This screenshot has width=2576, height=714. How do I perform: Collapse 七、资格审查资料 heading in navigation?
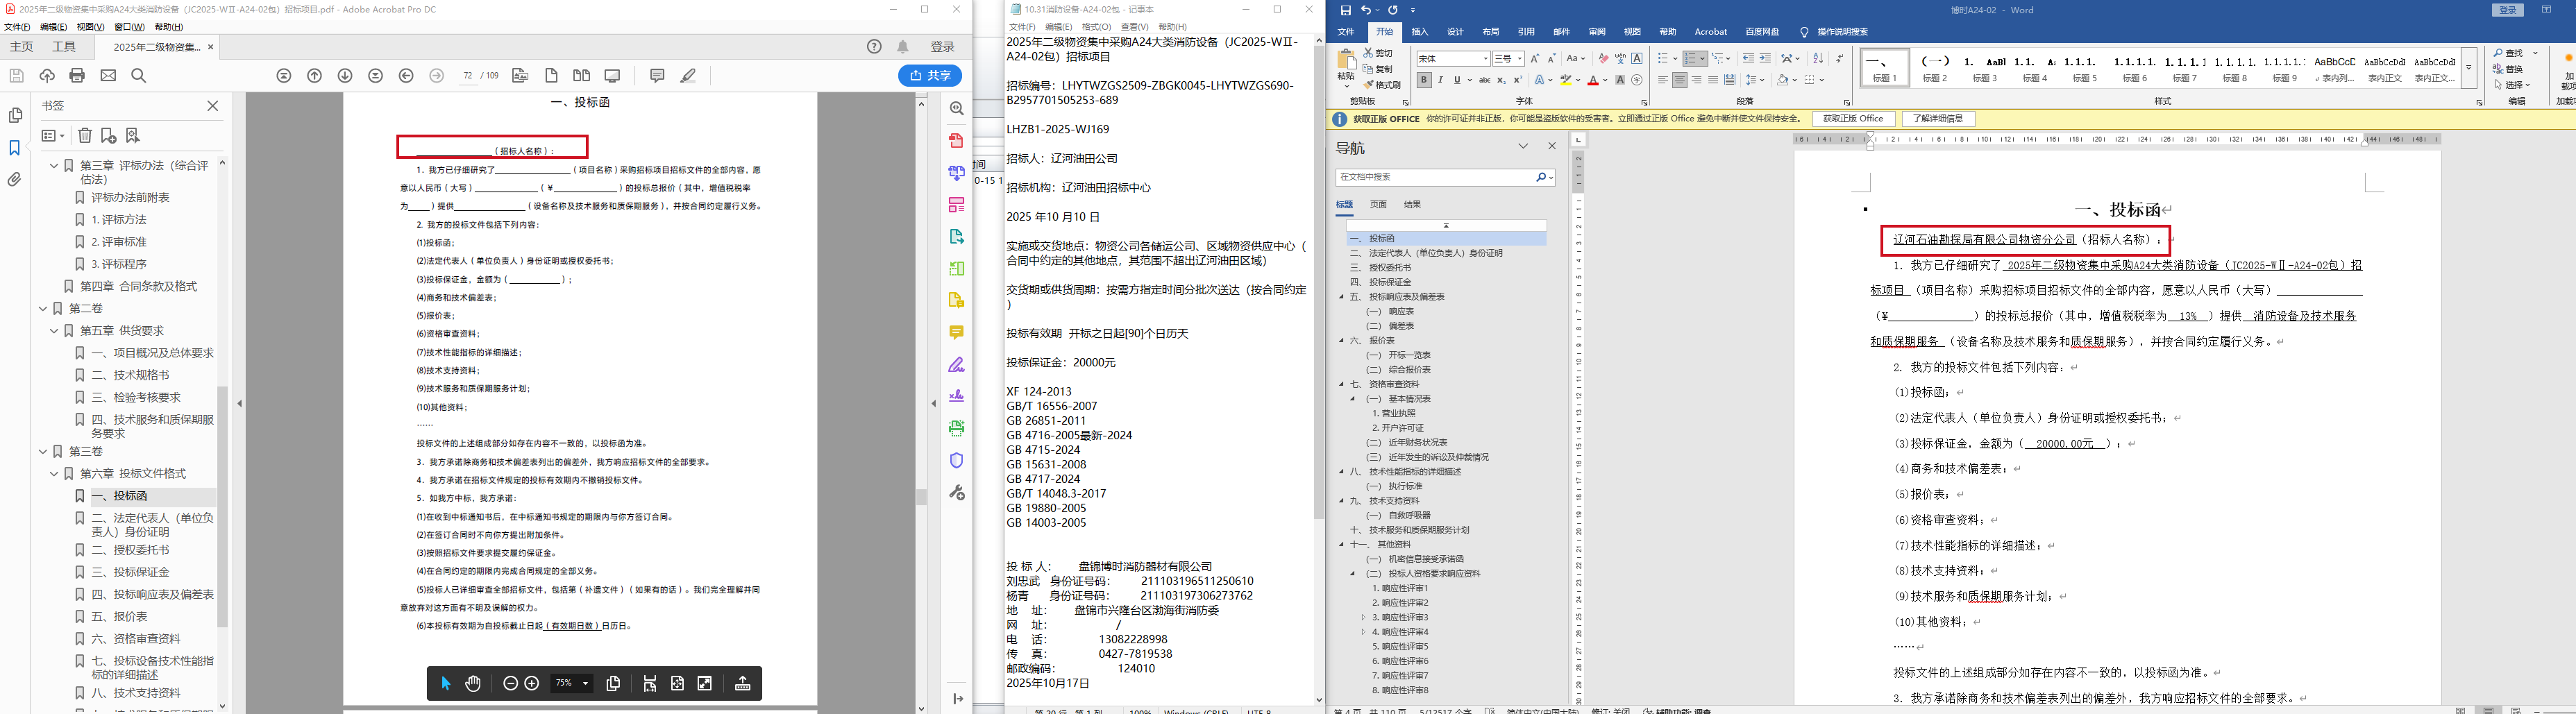[1342, 384]
